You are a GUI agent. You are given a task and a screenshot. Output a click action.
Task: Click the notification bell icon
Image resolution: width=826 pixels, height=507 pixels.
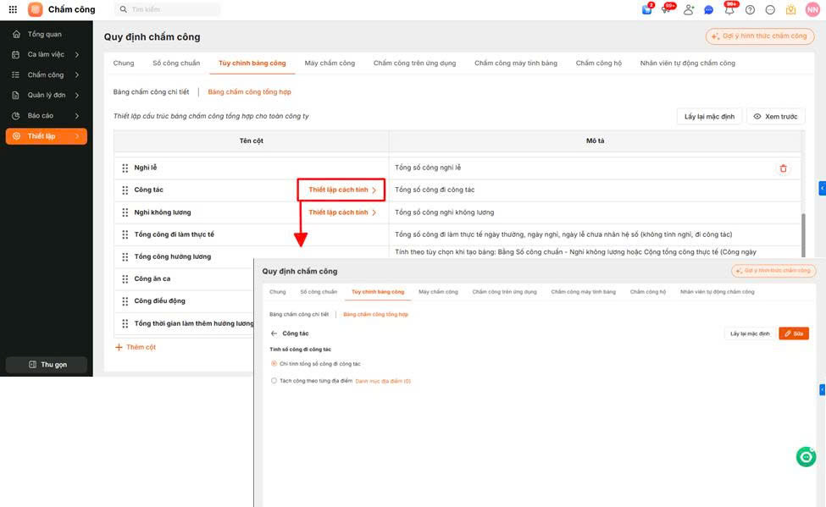click(729, 9)
